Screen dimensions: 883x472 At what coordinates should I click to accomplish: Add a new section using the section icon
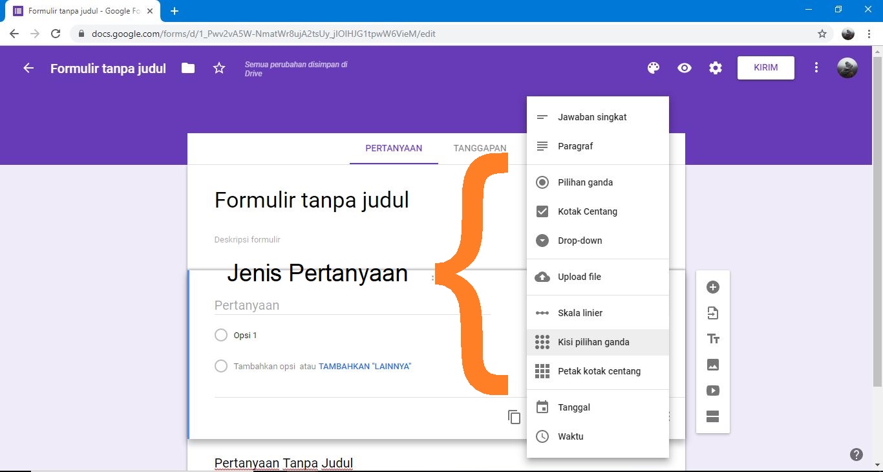[712, 416]
